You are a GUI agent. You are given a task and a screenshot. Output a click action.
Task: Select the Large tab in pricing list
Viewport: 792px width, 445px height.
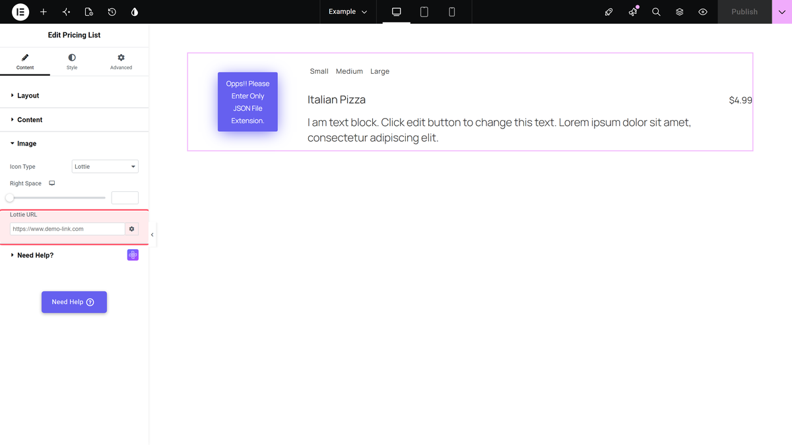click(x=379, y=71)
